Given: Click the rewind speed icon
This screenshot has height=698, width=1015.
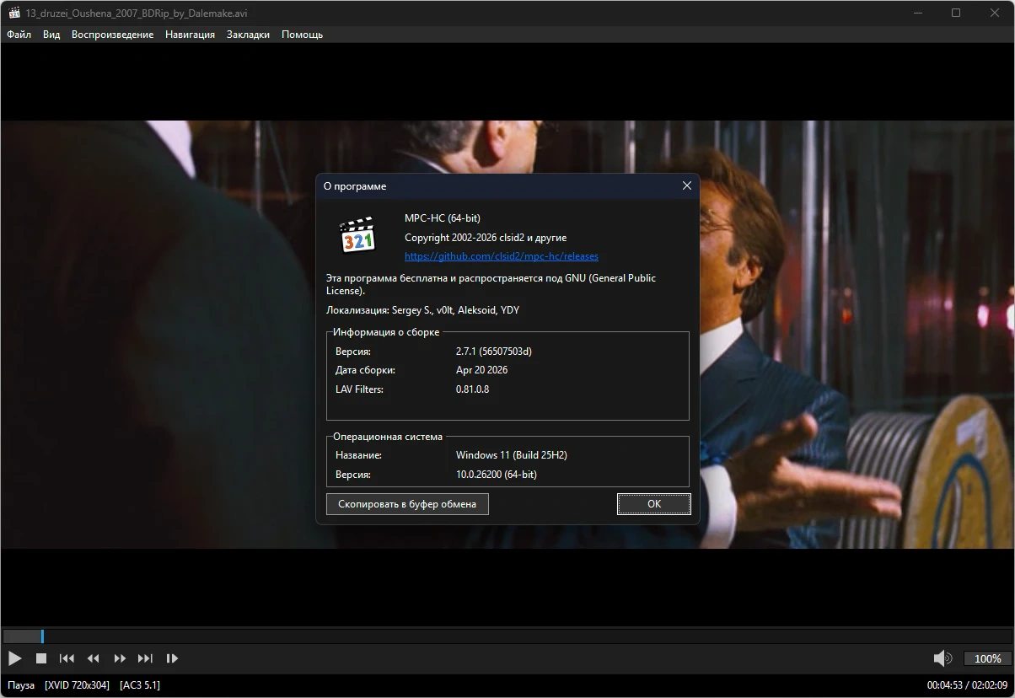Looking at the screenshot, I should tap(94, 658).
